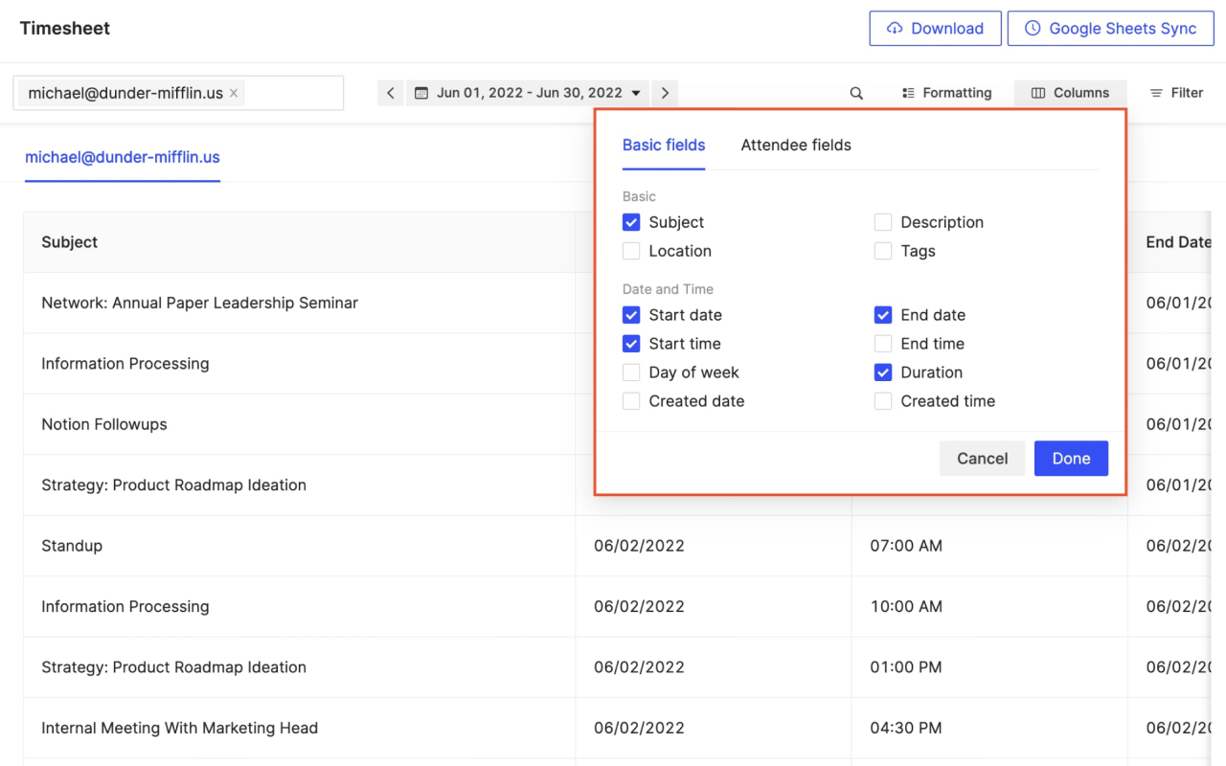Check the Tags checkbox
This screenshot has width=1226, height=766.
click(x=883, y=251)
